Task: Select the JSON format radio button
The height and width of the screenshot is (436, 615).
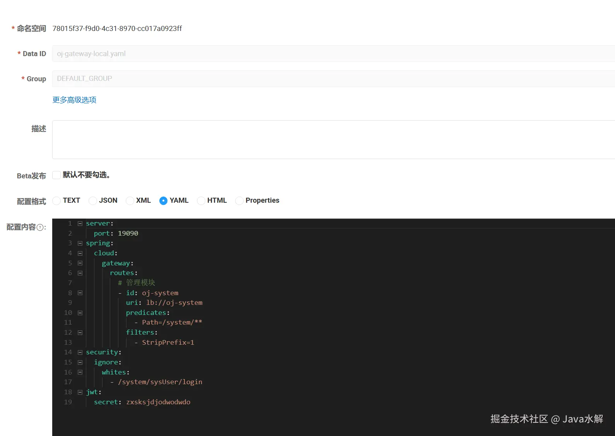Action: [x=92, y=200]
